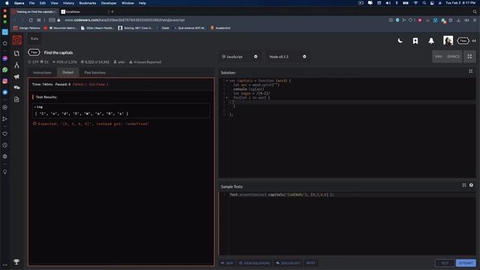480x270 pixels.
Task: Click the address bar URL
Action: tap(124, 20)
